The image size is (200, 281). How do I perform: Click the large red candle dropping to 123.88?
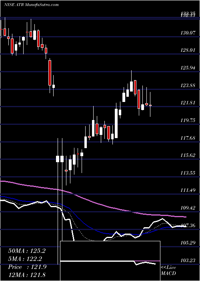point(50,73)
